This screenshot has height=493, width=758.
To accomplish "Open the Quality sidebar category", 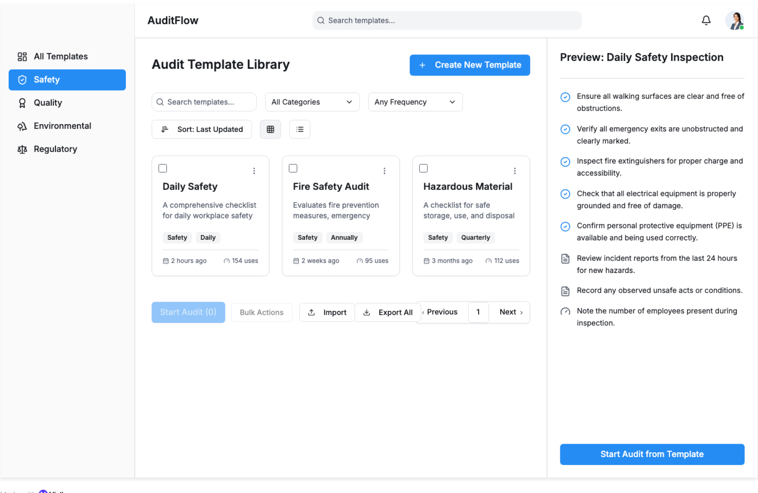I will click(48, 103).
